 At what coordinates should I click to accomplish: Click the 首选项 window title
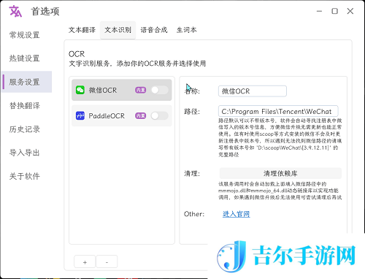(x=45, y=12)
